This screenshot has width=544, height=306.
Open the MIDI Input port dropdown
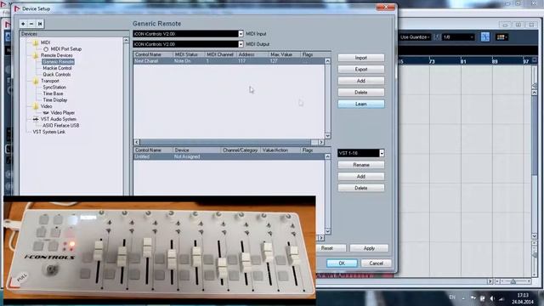click(x=241, y=34)
